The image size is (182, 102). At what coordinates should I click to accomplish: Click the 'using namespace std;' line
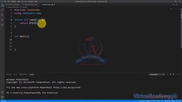[x=28, y=13]
